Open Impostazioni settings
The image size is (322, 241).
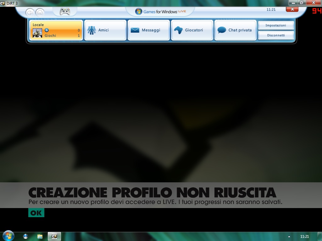pyautogui.click(x=276, y=25)
